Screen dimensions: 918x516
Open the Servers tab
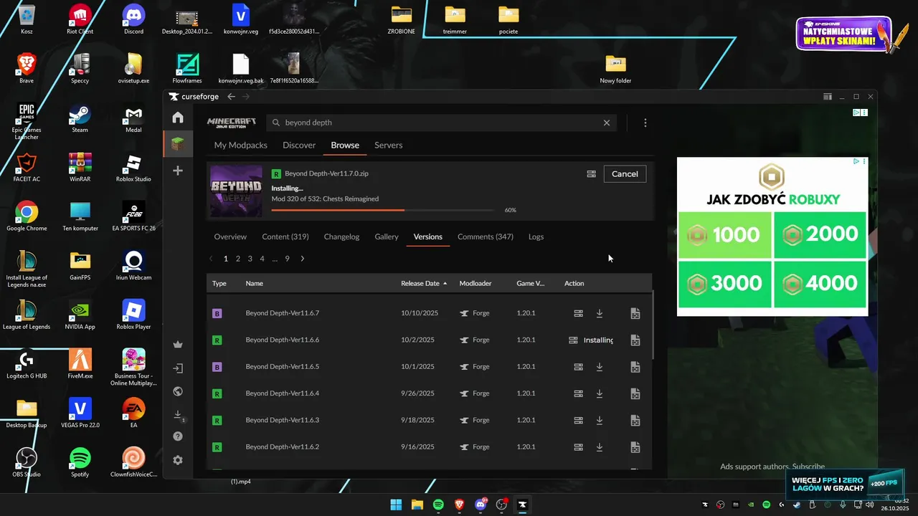tap(388, 145)
